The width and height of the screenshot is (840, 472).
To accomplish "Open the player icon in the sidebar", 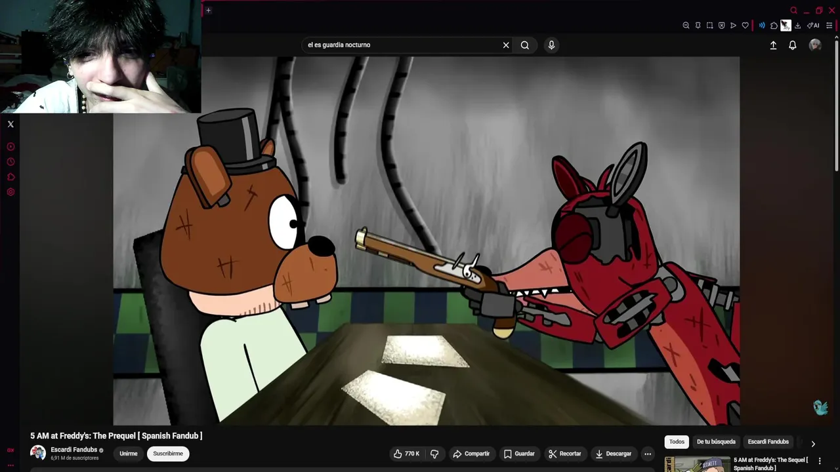I will coord(10,147).
